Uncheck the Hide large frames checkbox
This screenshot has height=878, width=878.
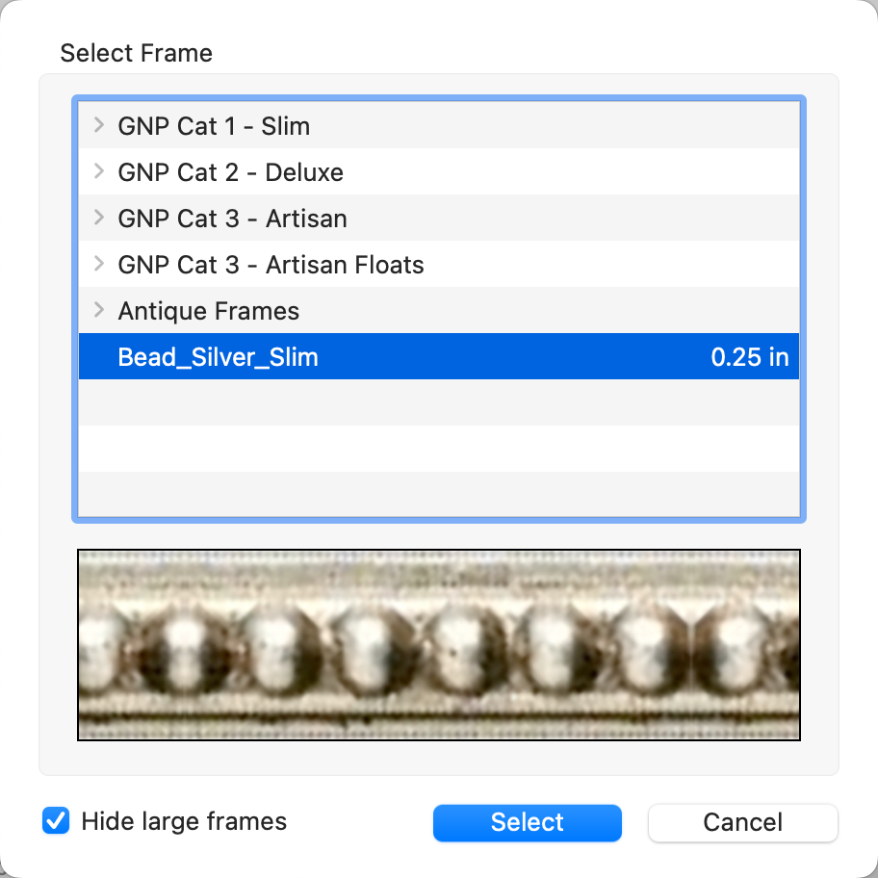point(57,821)
